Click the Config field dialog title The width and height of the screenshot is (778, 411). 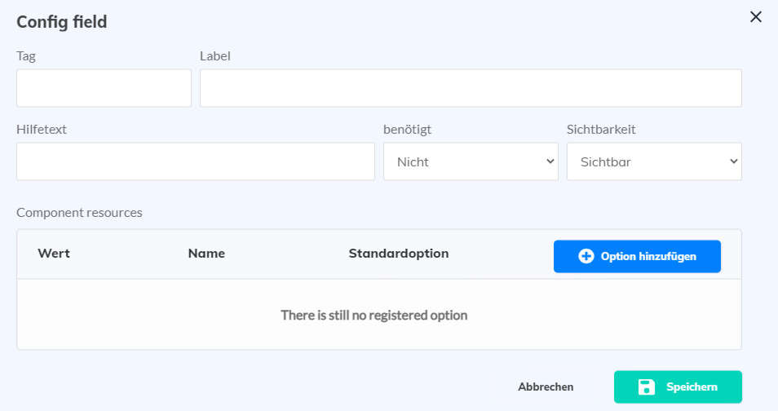[62, 22]
